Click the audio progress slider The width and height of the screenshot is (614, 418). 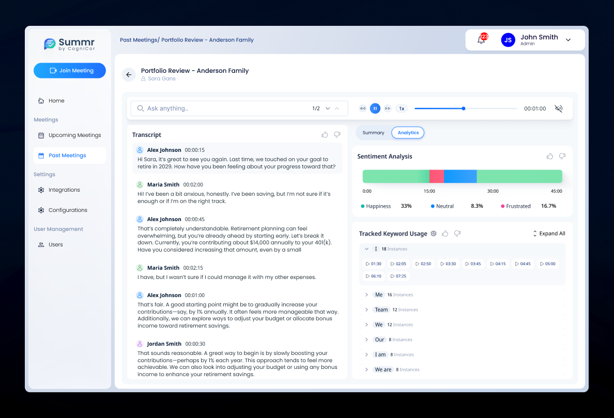pyautogui.click(x=465, y=109)
